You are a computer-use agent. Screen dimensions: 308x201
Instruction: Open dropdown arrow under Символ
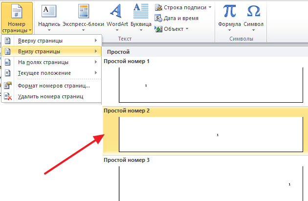(254, 30)
